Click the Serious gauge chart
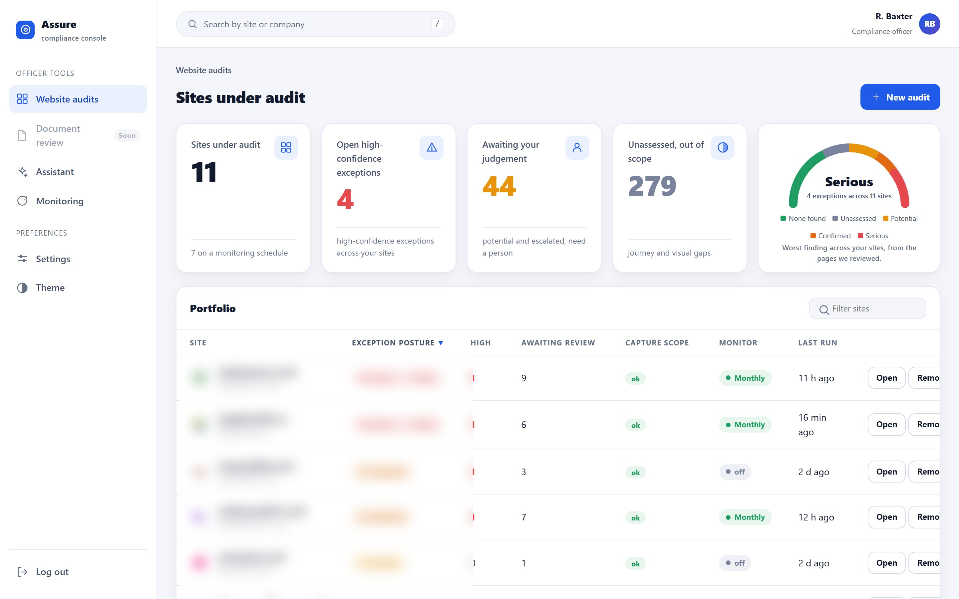This screenshot has height=599, width=959. point(849,175)
